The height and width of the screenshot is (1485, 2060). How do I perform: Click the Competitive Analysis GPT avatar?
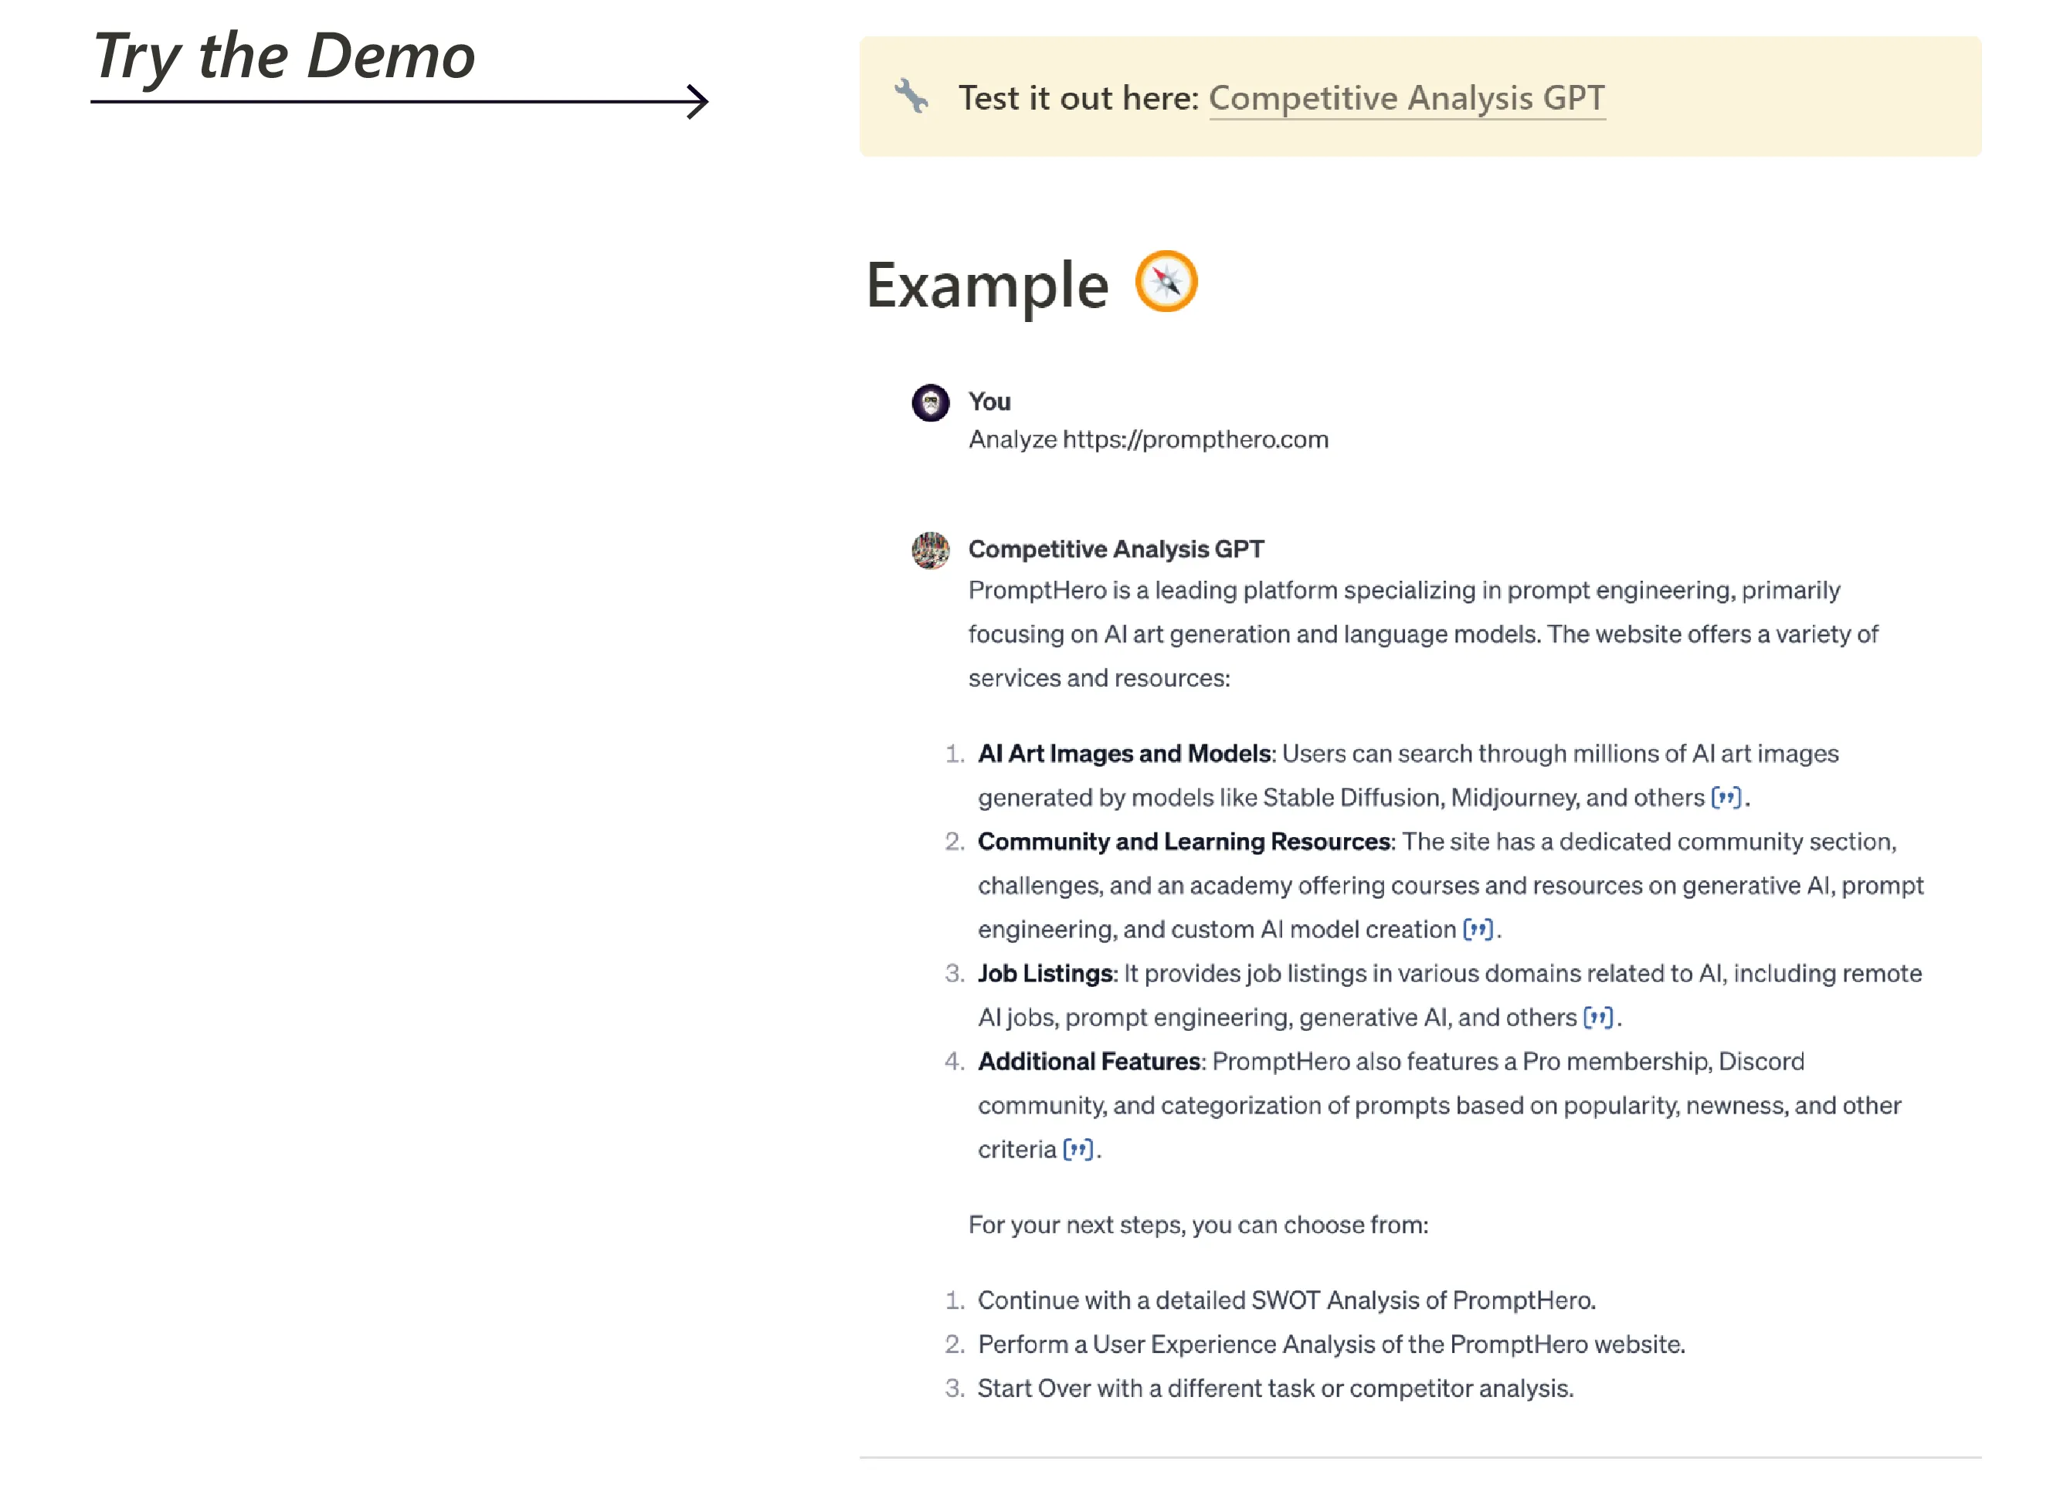(x=930, y=551)
